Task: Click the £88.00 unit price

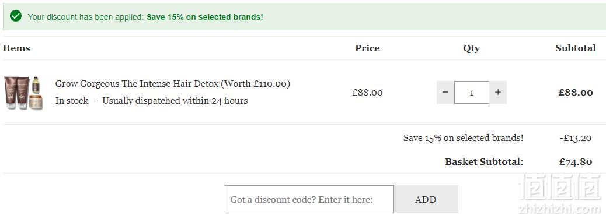Action: (367, 93)
